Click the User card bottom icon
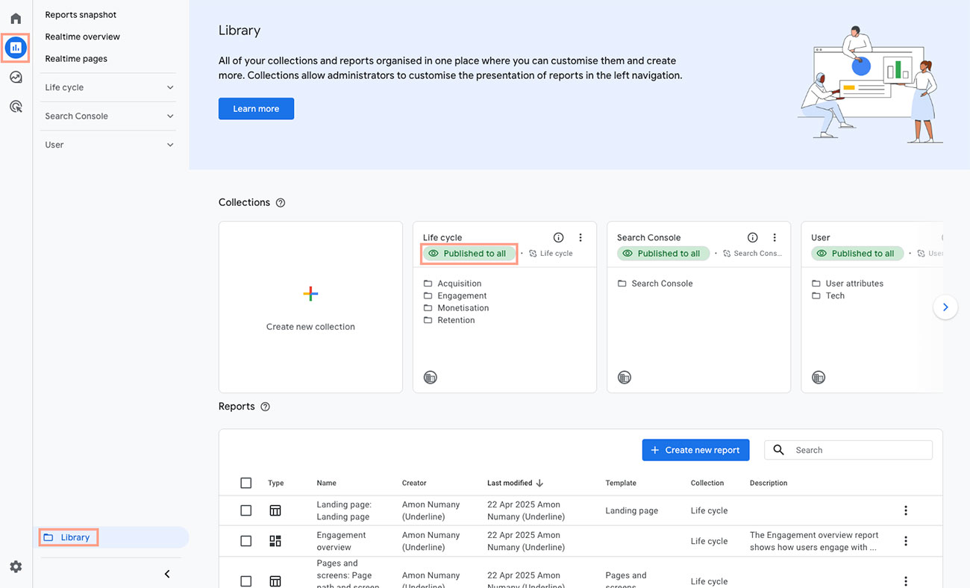Viewport: 970px width, 588px height. click(x=819, y=378)
